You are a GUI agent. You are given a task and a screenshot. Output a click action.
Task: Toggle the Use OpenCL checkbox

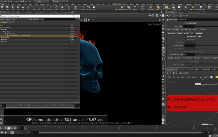click(185, 39)
